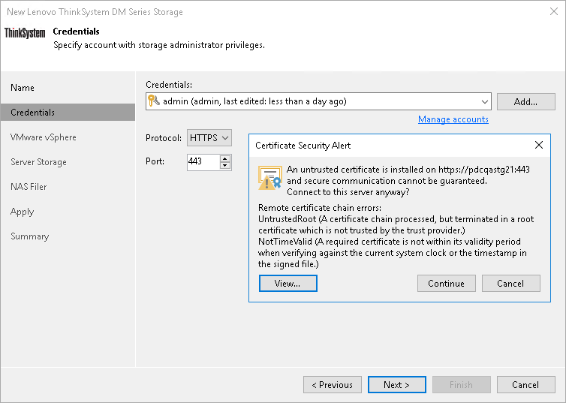
Task: Click Cancel in the certificate alert
Action: 510,283
